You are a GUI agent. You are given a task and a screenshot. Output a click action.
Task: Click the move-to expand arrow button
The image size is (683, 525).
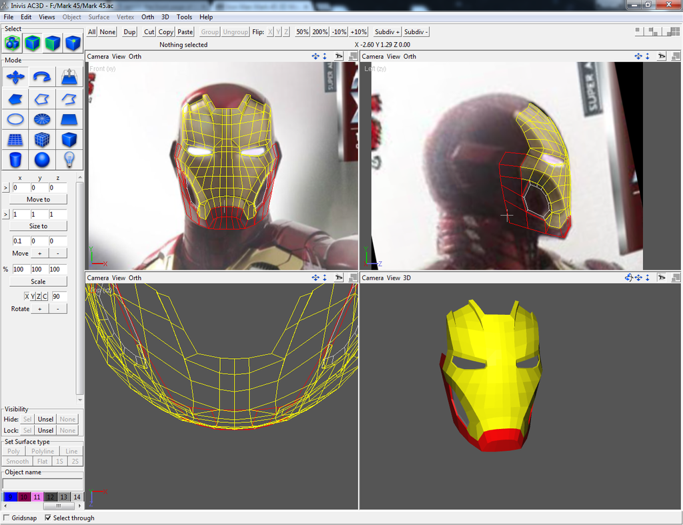pos(5,187)
